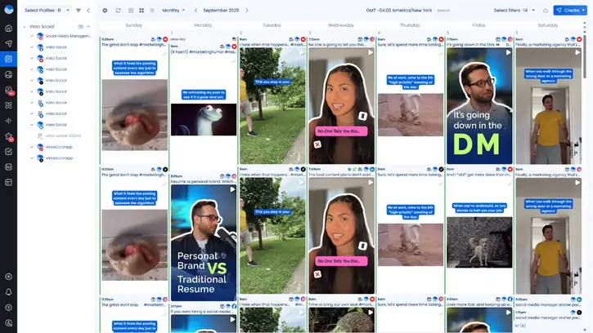Select the Thursday column header

pos(410,25)
